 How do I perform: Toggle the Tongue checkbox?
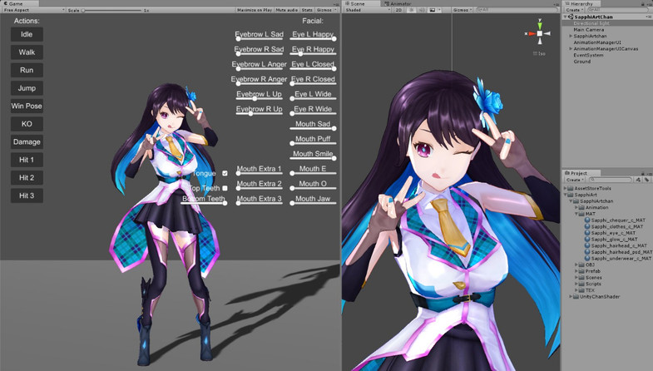tap(225, 173)
